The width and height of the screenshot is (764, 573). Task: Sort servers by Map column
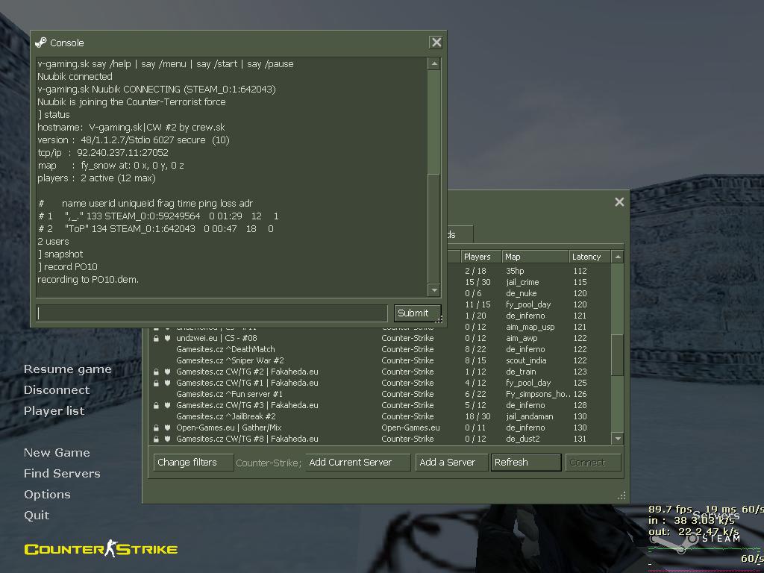tap(535, 257)
